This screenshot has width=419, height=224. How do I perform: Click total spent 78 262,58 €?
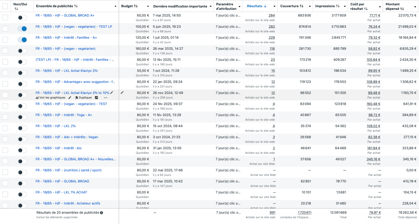tap(408, 213)
